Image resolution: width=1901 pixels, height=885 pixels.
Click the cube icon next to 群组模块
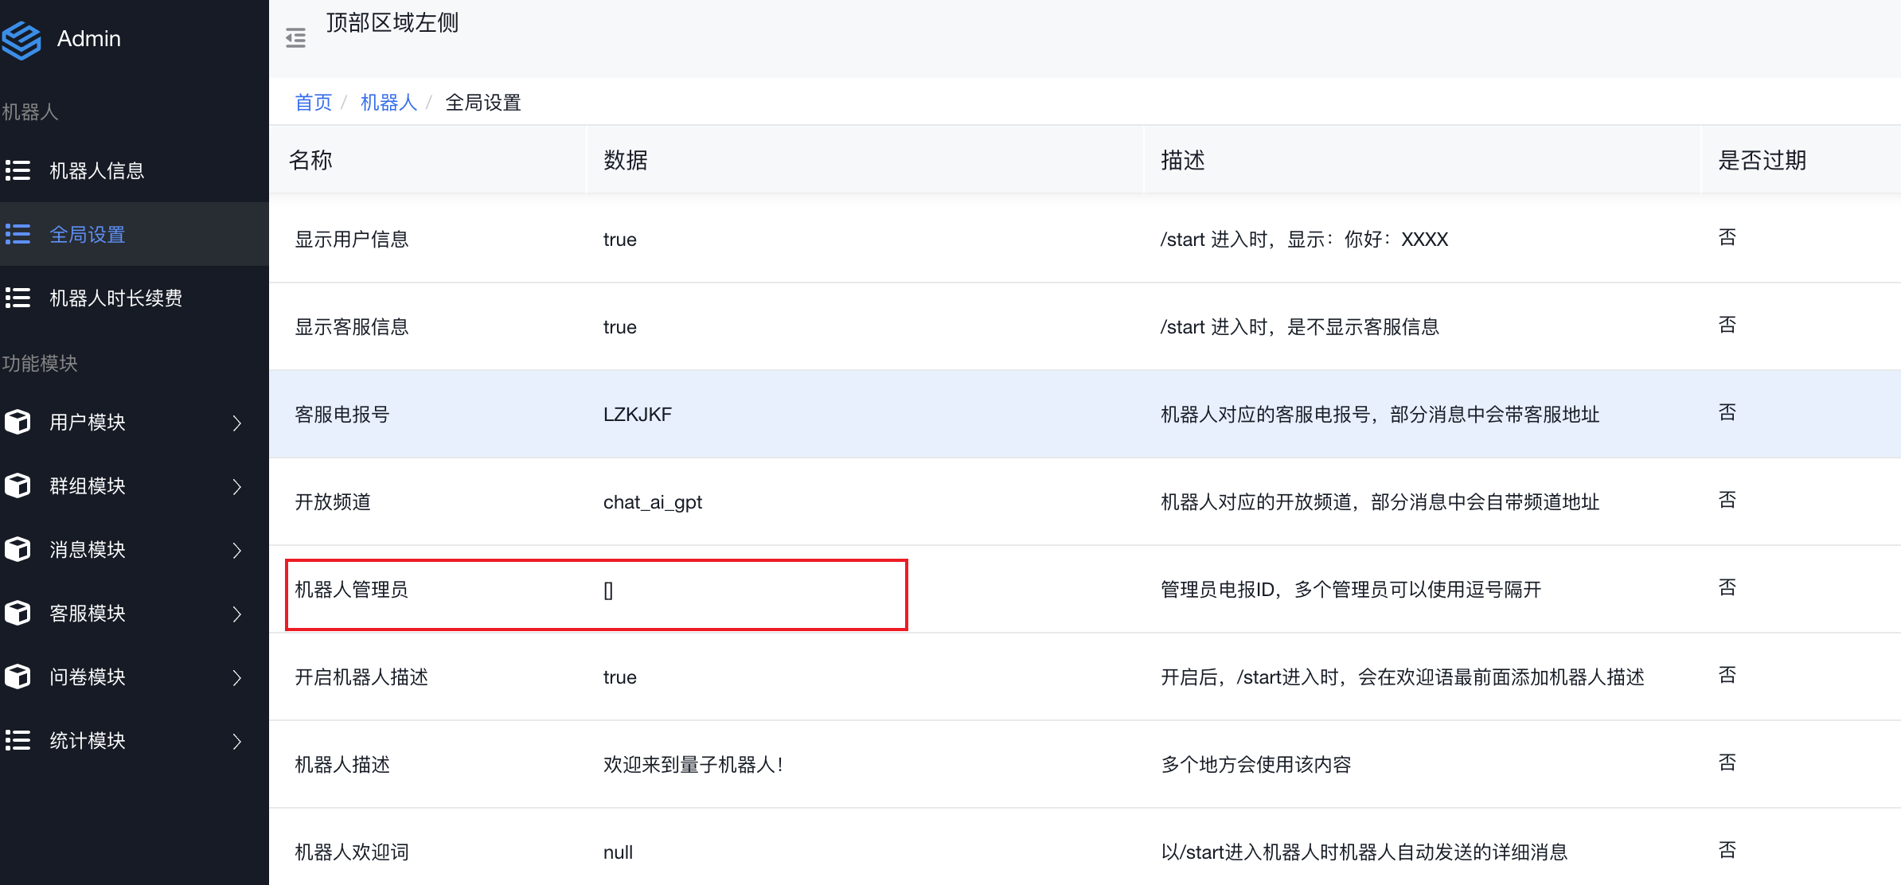point(18,485)
